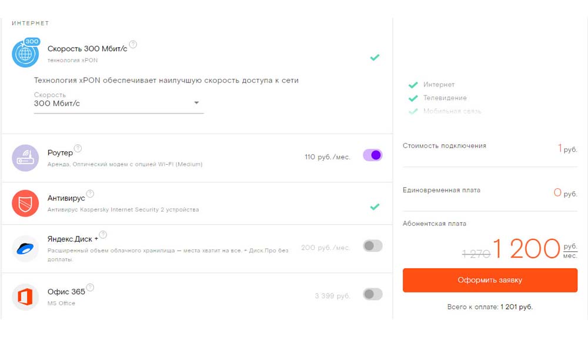Click the Офис 365 logo icon
This screenshot has width=588, height=353.
pos(25,297)
